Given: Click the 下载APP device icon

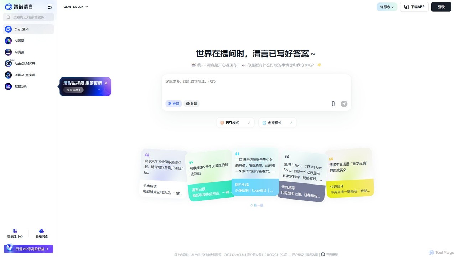Looking at the screenshot, I should point(406,7).
